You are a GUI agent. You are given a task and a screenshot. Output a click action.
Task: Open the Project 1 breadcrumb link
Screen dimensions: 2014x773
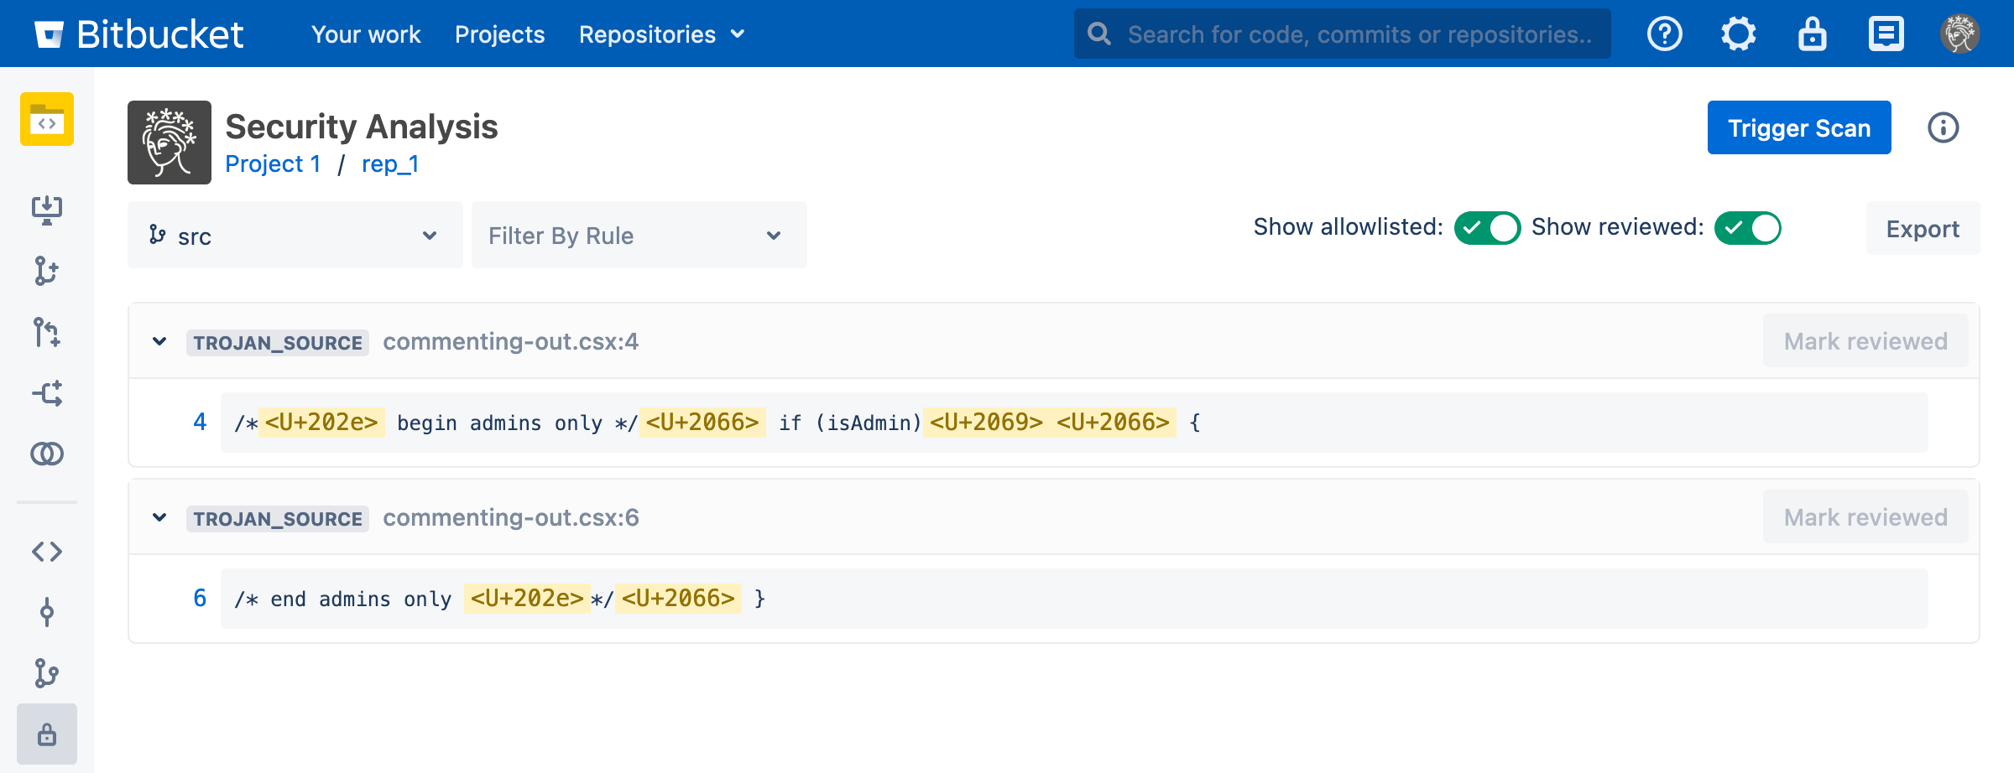pyautogui.click(x=273, y=164)
